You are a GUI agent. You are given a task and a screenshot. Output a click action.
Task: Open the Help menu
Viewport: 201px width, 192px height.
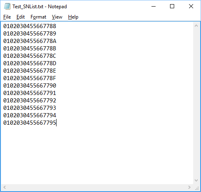click(73, 17)
